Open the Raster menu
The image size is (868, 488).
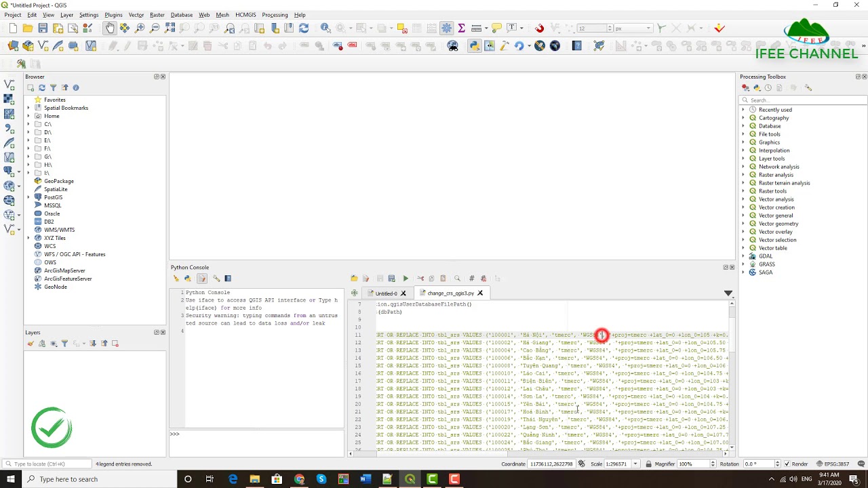point(157,14)
